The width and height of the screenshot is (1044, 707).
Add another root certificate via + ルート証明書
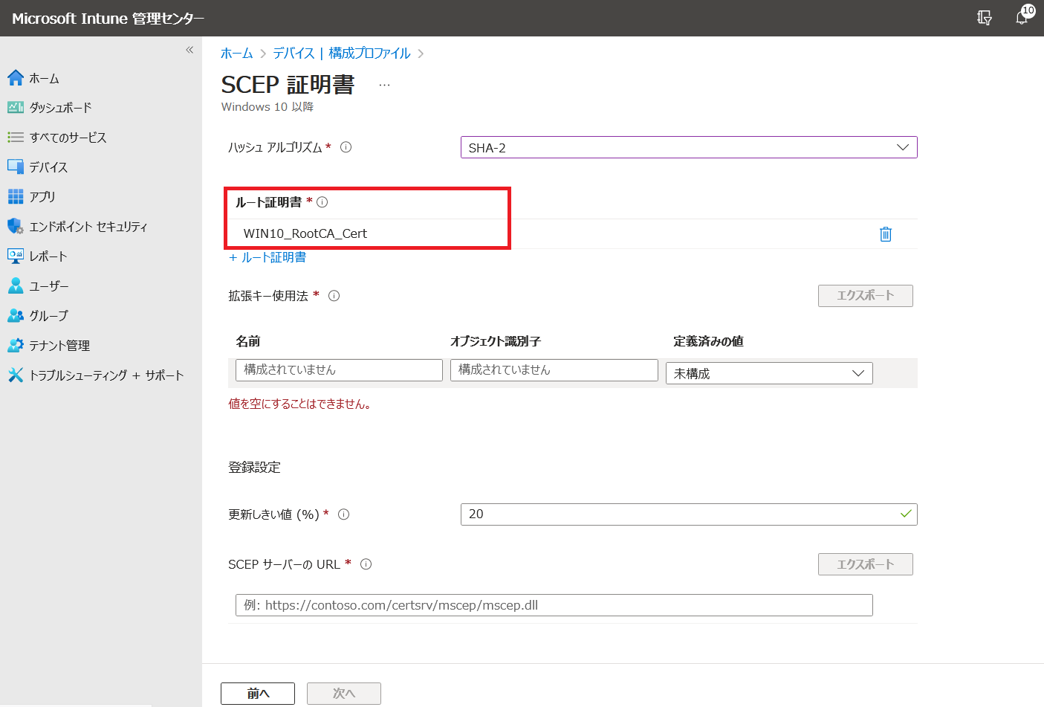(x=268, y=257)
